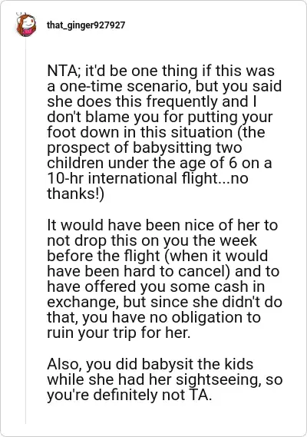307x437 pixels.
Task: Open that_ginger927927's avatar image
Action: [x=26, y=25]
